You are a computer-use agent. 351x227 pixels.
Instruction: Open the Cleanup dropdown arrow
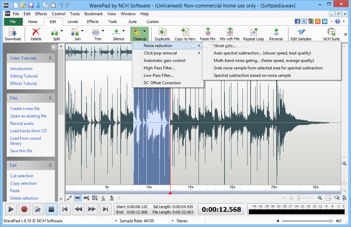coord(145,31)
